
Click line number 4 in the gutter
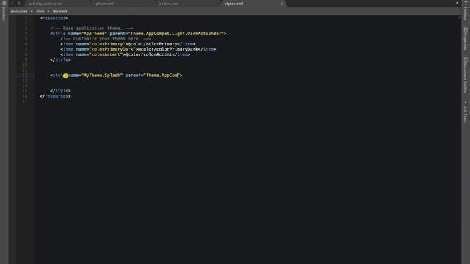(26, 34)
